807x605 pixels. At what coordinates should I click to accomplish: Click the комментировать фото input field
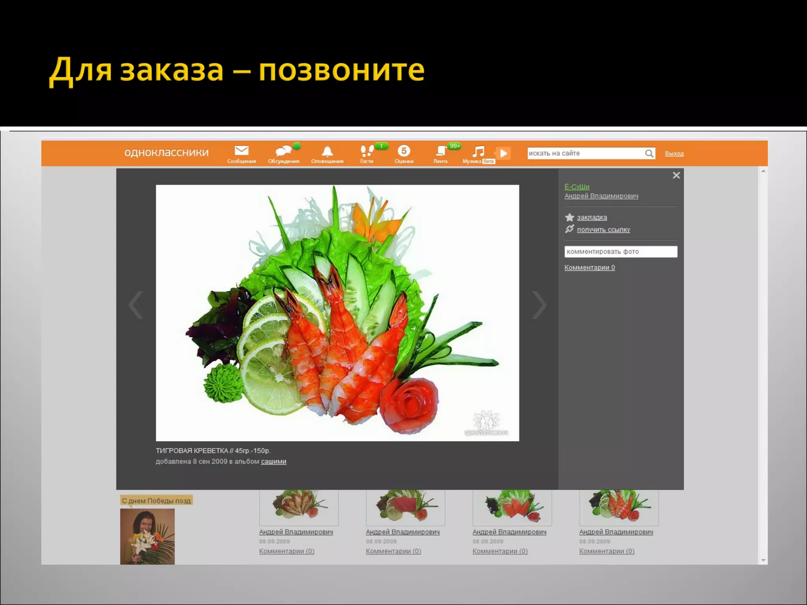(620, 252)
